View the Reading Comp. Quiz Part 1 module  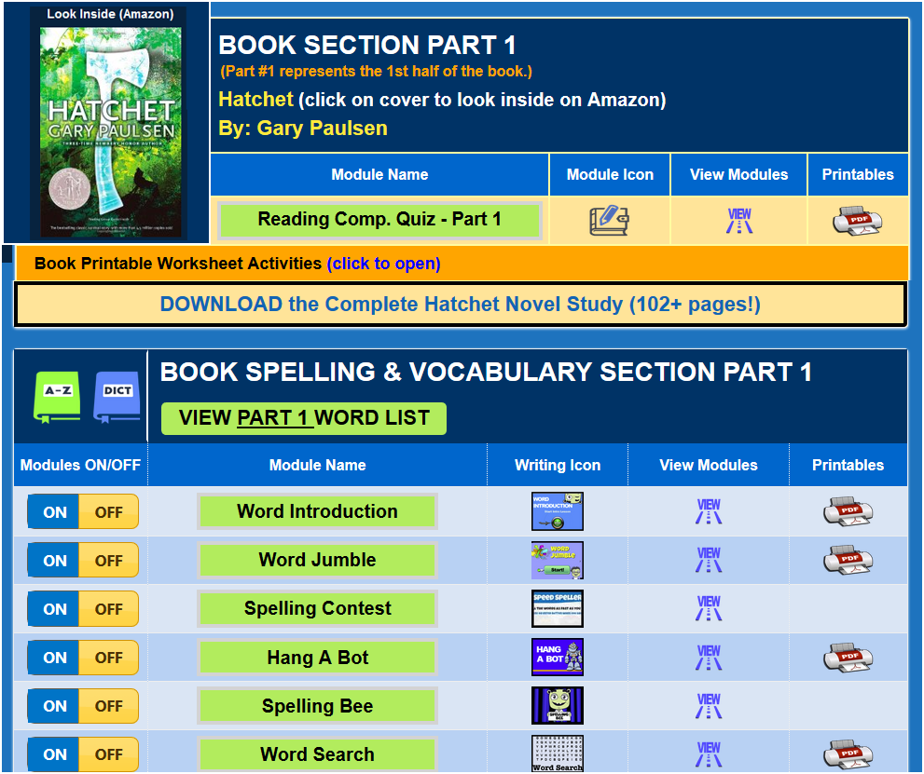[739, 221]
